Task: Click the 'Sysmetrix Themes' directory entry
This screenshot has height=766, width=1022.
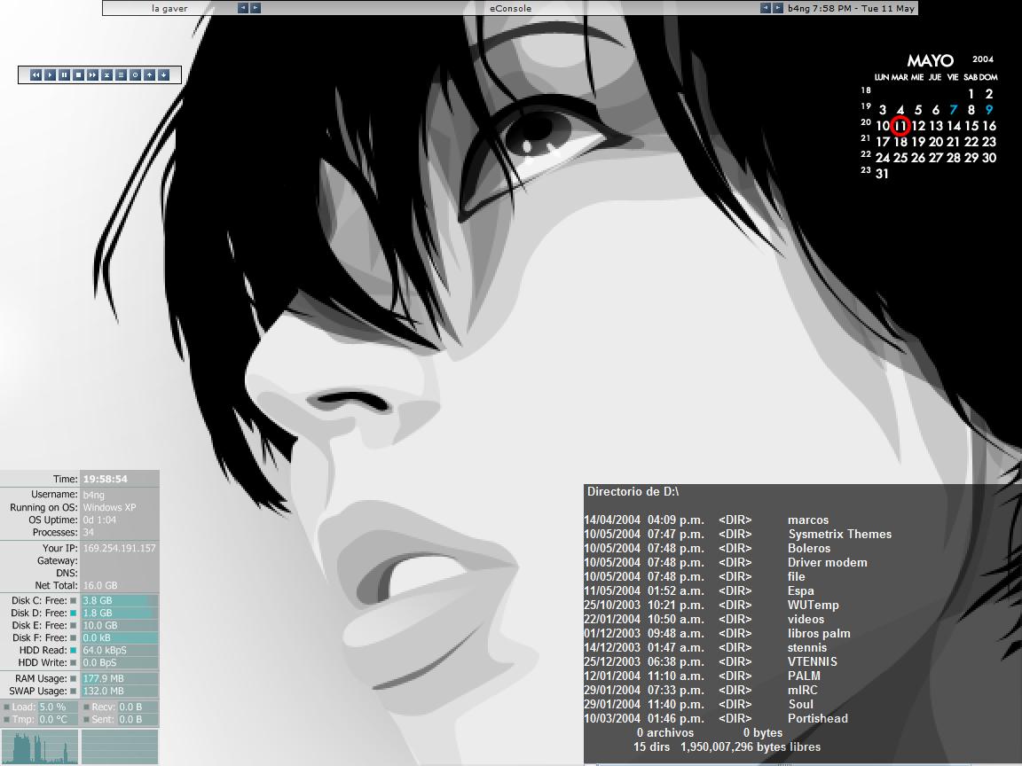Action: click(839, 534)
